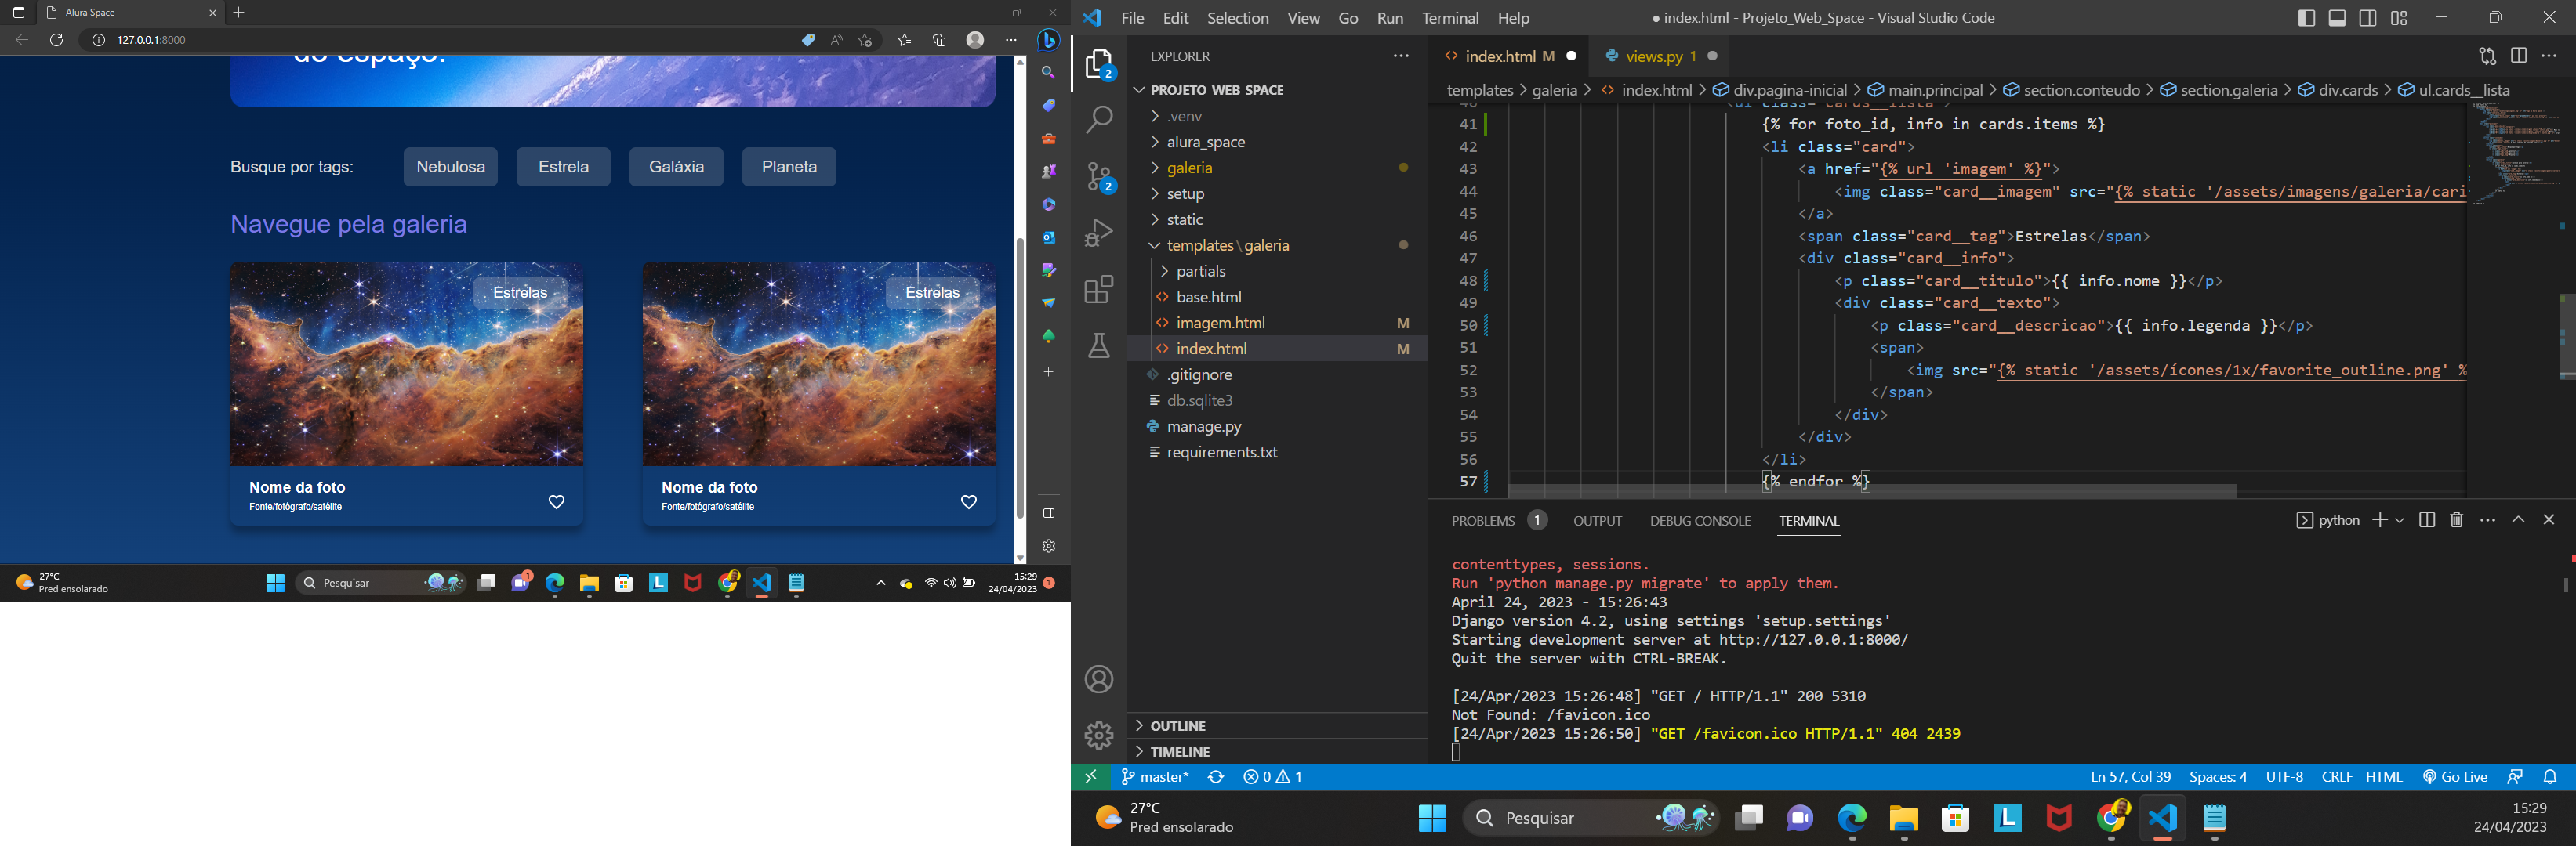This screenshot has width=2576, height=846.
Task: Click master* branch in status bar
Action: tap(1155, 777)
